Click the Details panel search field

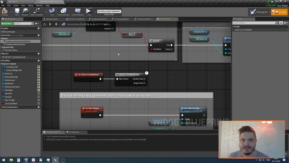coord(254,23)
